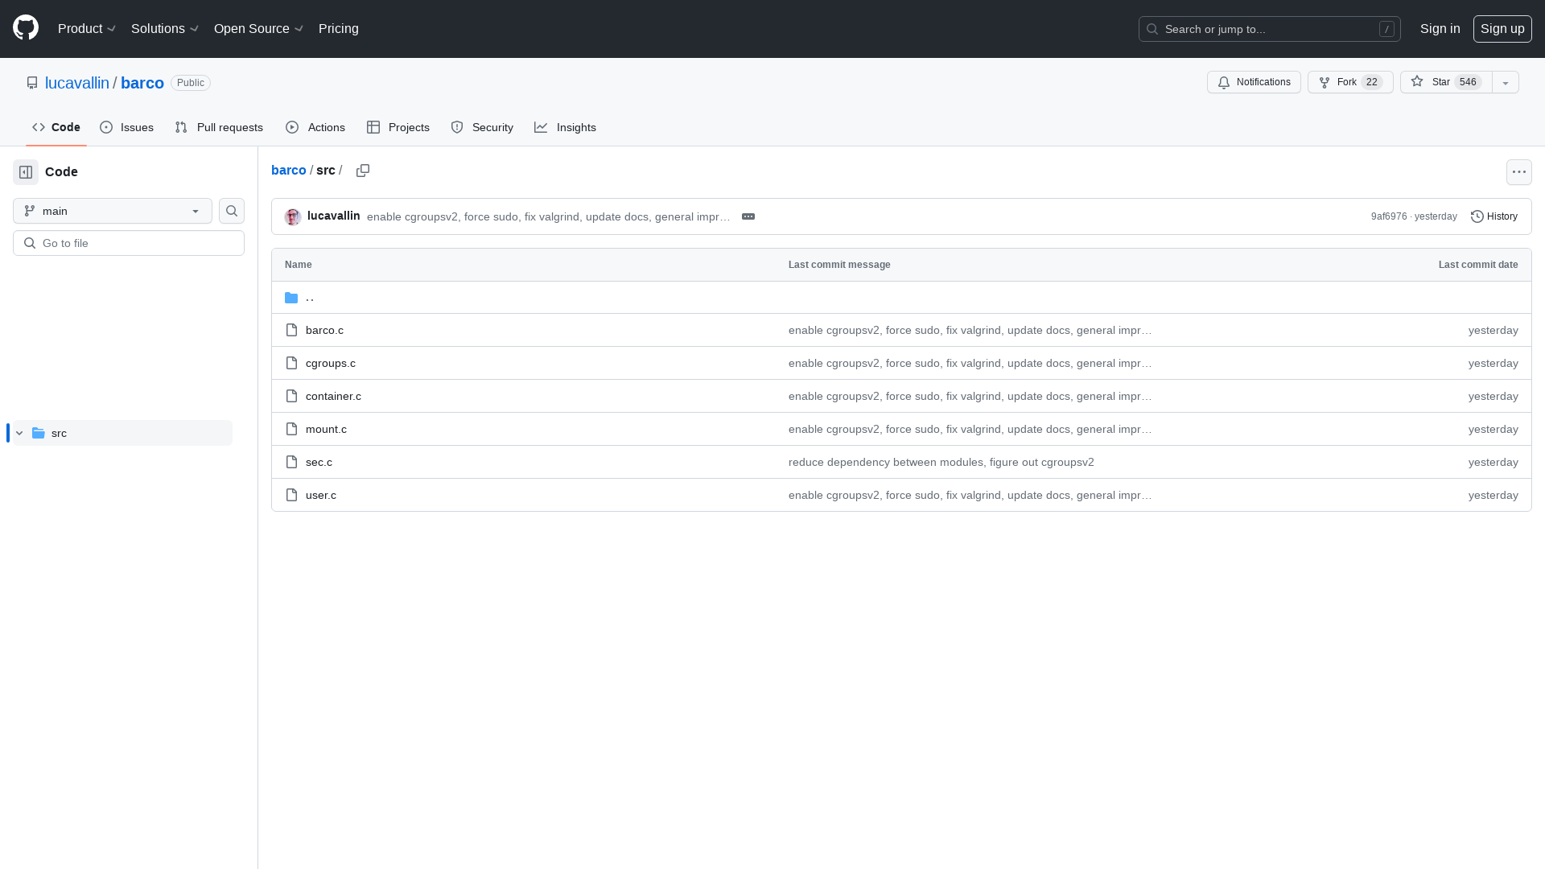Viewport: 1545px width, 869px height.
Task: Click the file icon next to cgroups.c
Action: click(x=291, y=364)
